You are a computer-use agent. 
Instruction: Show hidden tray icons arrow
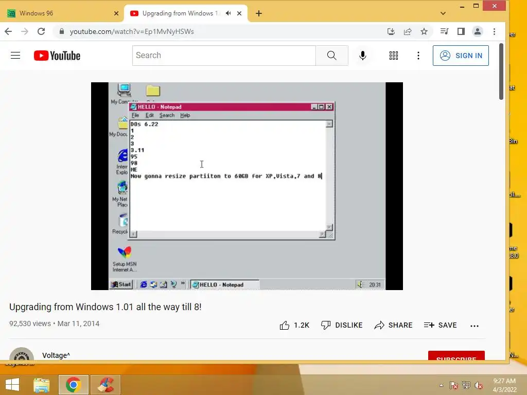[x=441, y=385]
